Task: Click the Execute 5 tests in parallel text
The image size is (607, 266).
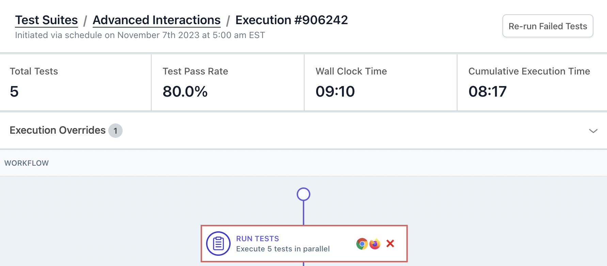Action: pos(283,249)
